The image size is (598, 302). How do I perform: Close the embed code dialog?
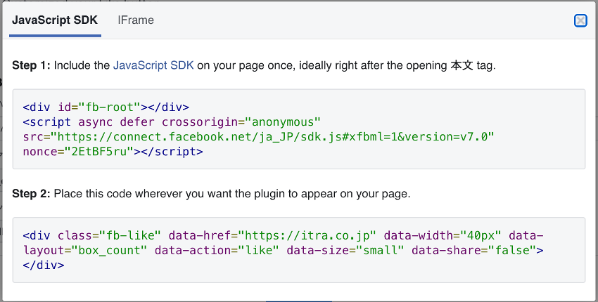[x=580, y=20]
